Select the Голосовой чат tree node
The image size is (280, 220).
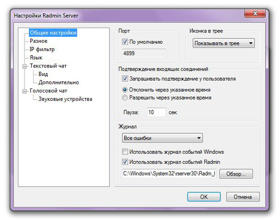point(48,91)
